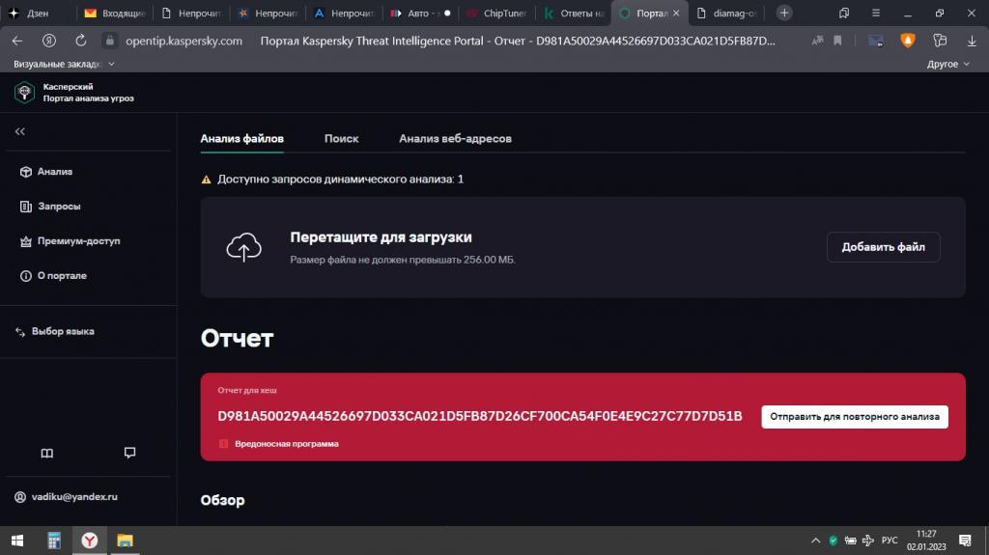Click the cloud upload icon
Screen dimensions: 989x555
[244, 246]
